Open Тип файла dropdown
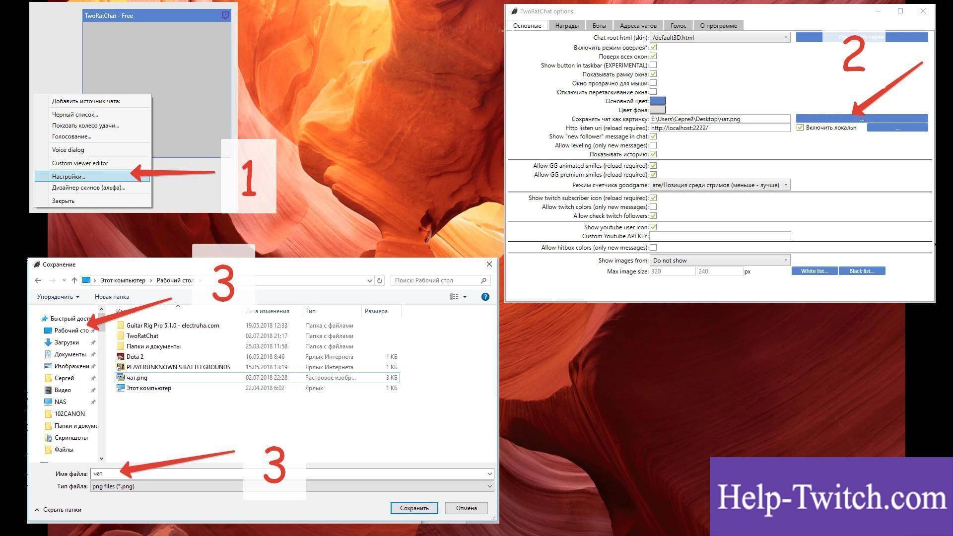Screen dimensions: 953x536 click(x=292, y=486)
